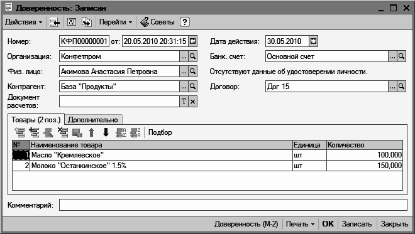Open the Печать dropdown
Image resolution: width=415 pixels, height=234 pixels.
click(300, 224)
